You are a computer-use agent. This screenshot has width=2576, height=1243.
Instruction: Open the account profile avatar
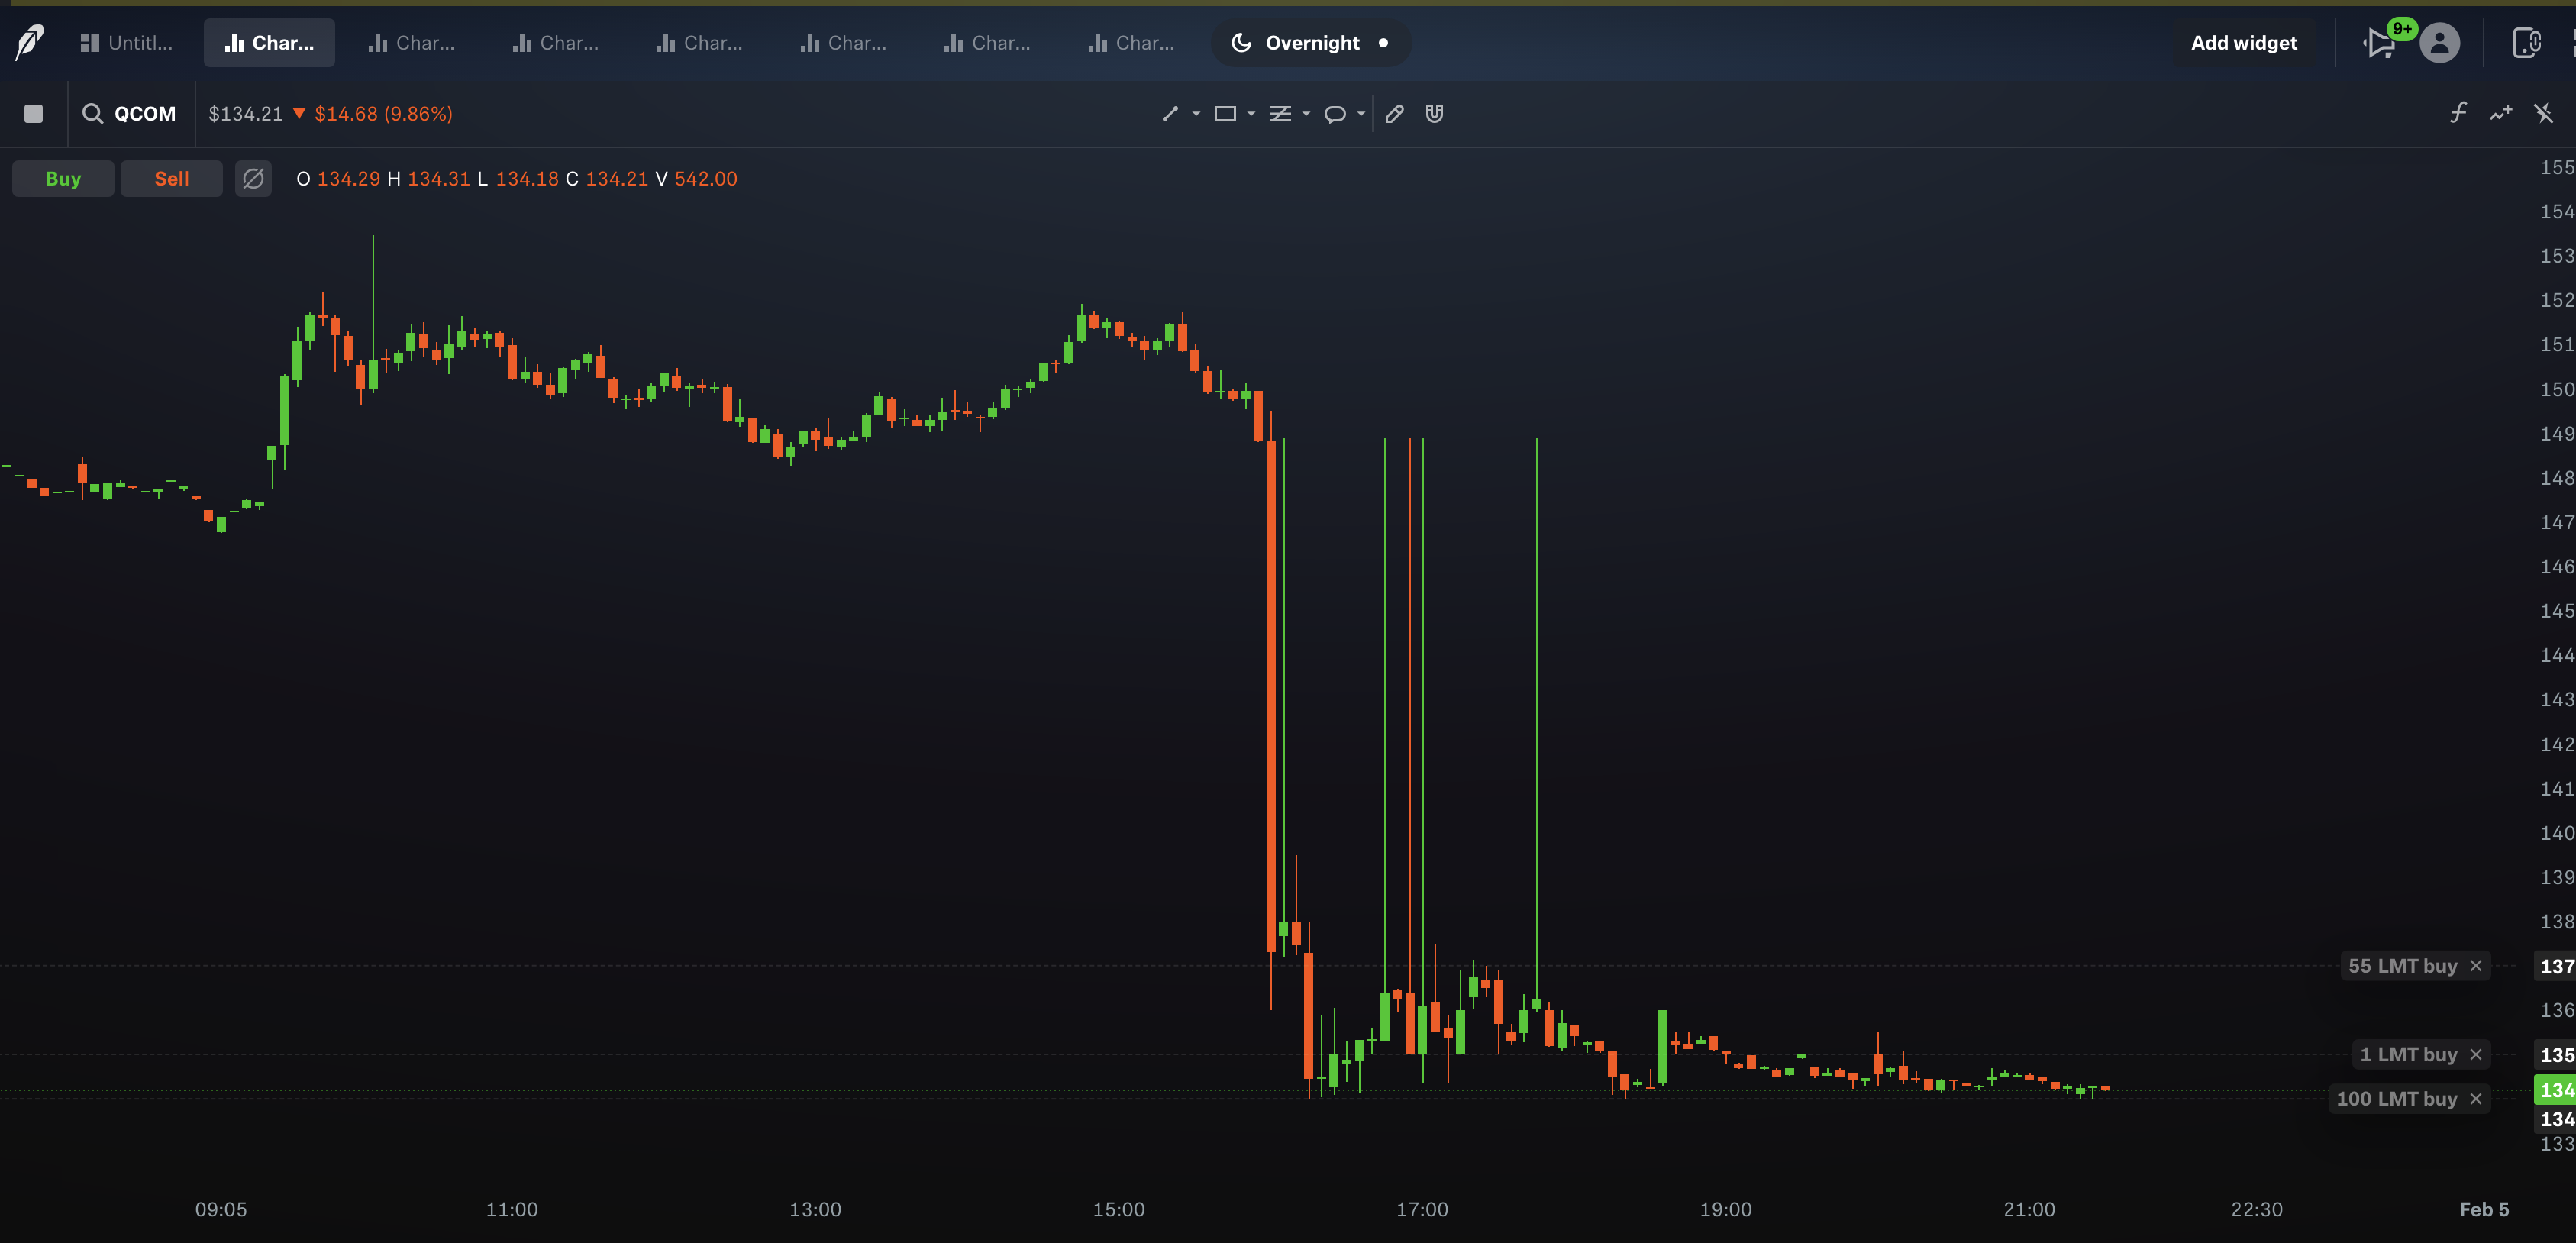click(x=2439, y=43)
